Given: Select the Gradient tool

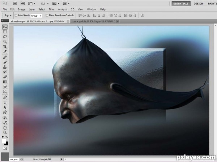Looking at the screenshot, I should tap(5, 82).
